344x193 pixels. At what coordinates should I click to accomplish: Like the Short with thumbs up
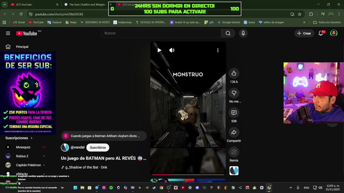pyautogui.click(x=234, y=73)
